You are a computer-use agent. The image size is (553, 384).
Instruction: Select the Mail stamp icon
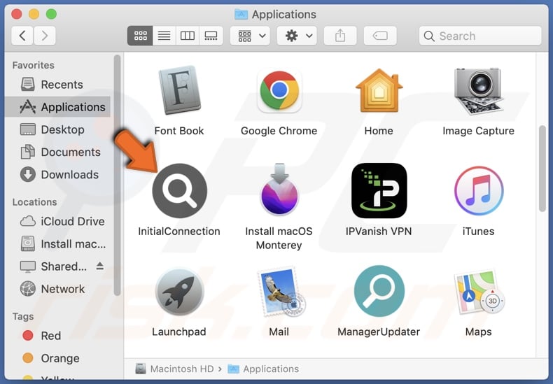click(x=281, y=292)
